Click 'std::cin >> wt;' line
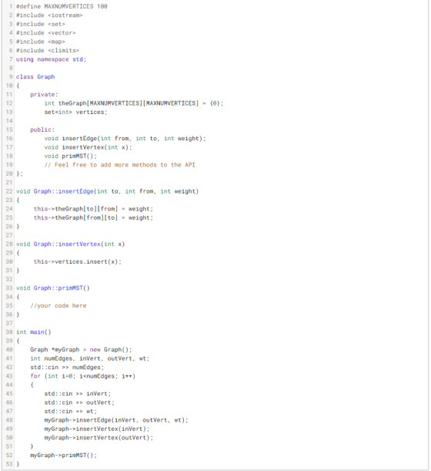The height and width of the screenshot is (471, 431). [71, 411]
